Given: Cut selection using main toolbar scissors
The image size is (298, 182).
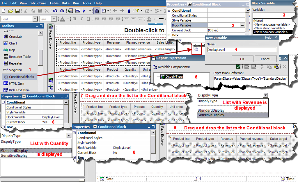Looking at the screenshot, I should tap(26, 11).
